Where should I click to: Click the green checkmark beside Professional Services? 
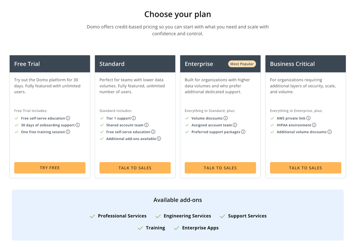(91, 216)
